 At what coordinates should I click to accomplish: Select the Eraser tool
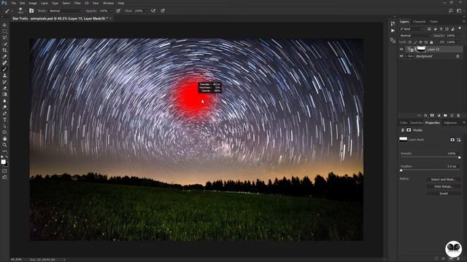[4, 88]
